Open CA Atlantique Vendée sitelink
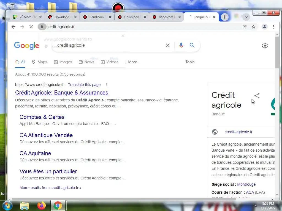 pos(46,135)
